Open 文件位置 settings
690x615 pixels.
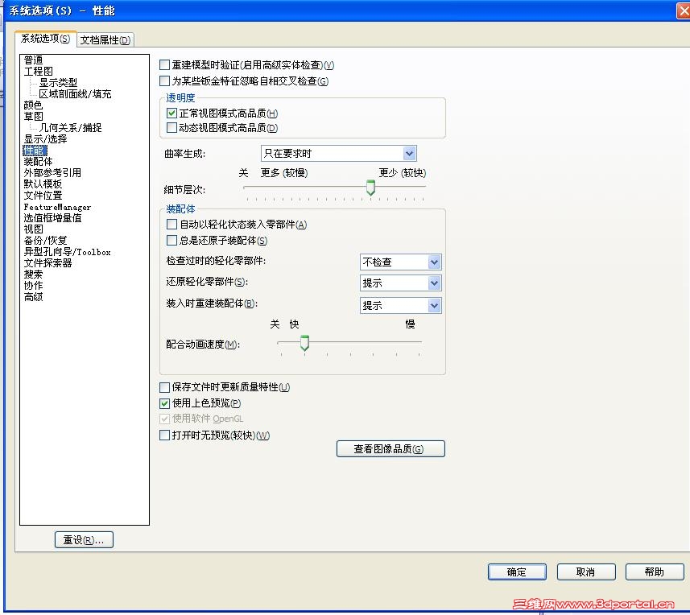coord(43,196)
